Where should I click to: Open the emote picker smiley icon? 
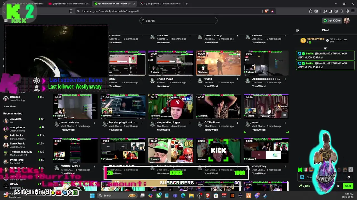click(349, 177)
